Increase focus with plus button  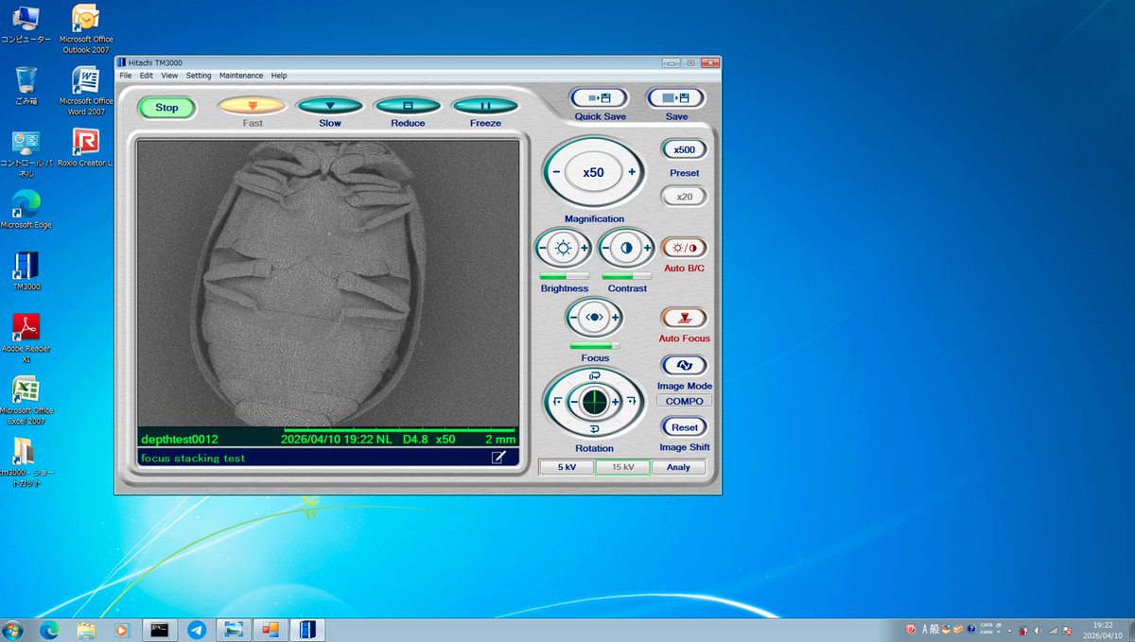(x=615, y=318)
